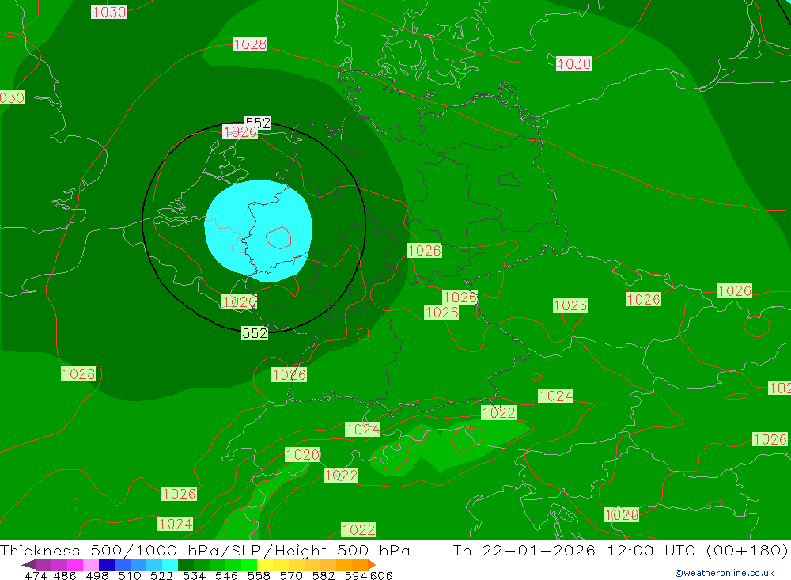Click the legend value 546
The height and width of the screenshot is (580, 791).
(x=226, y=575)
